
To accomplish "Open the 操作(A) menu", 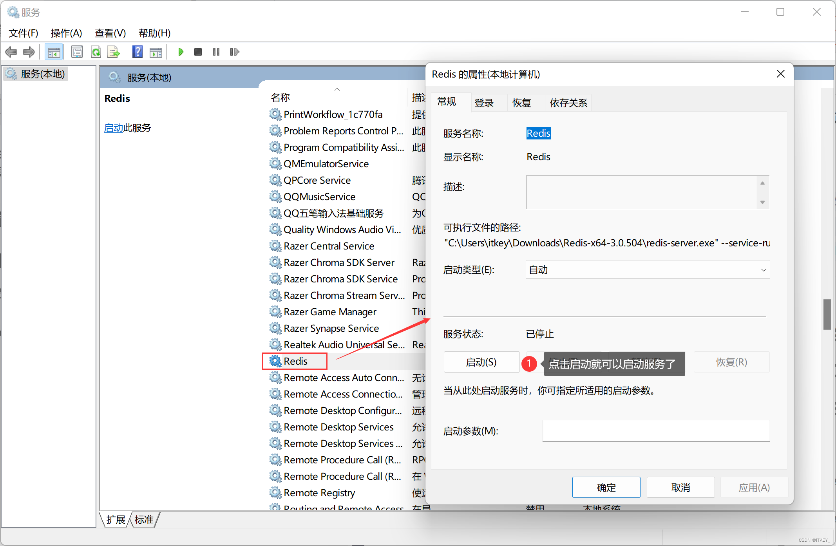I will pyautogui.click(x=66, y=33).
